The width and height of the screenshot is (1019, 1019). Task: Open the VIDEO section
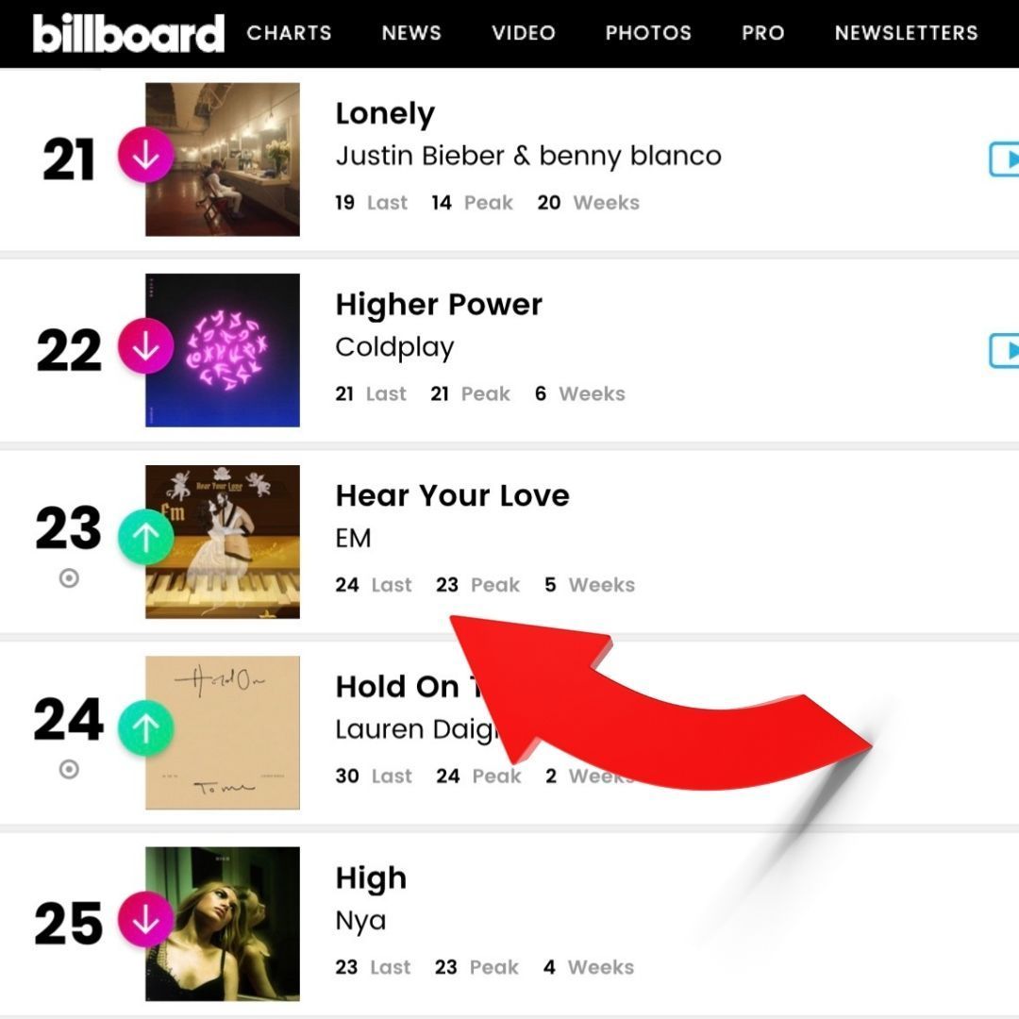524,33
